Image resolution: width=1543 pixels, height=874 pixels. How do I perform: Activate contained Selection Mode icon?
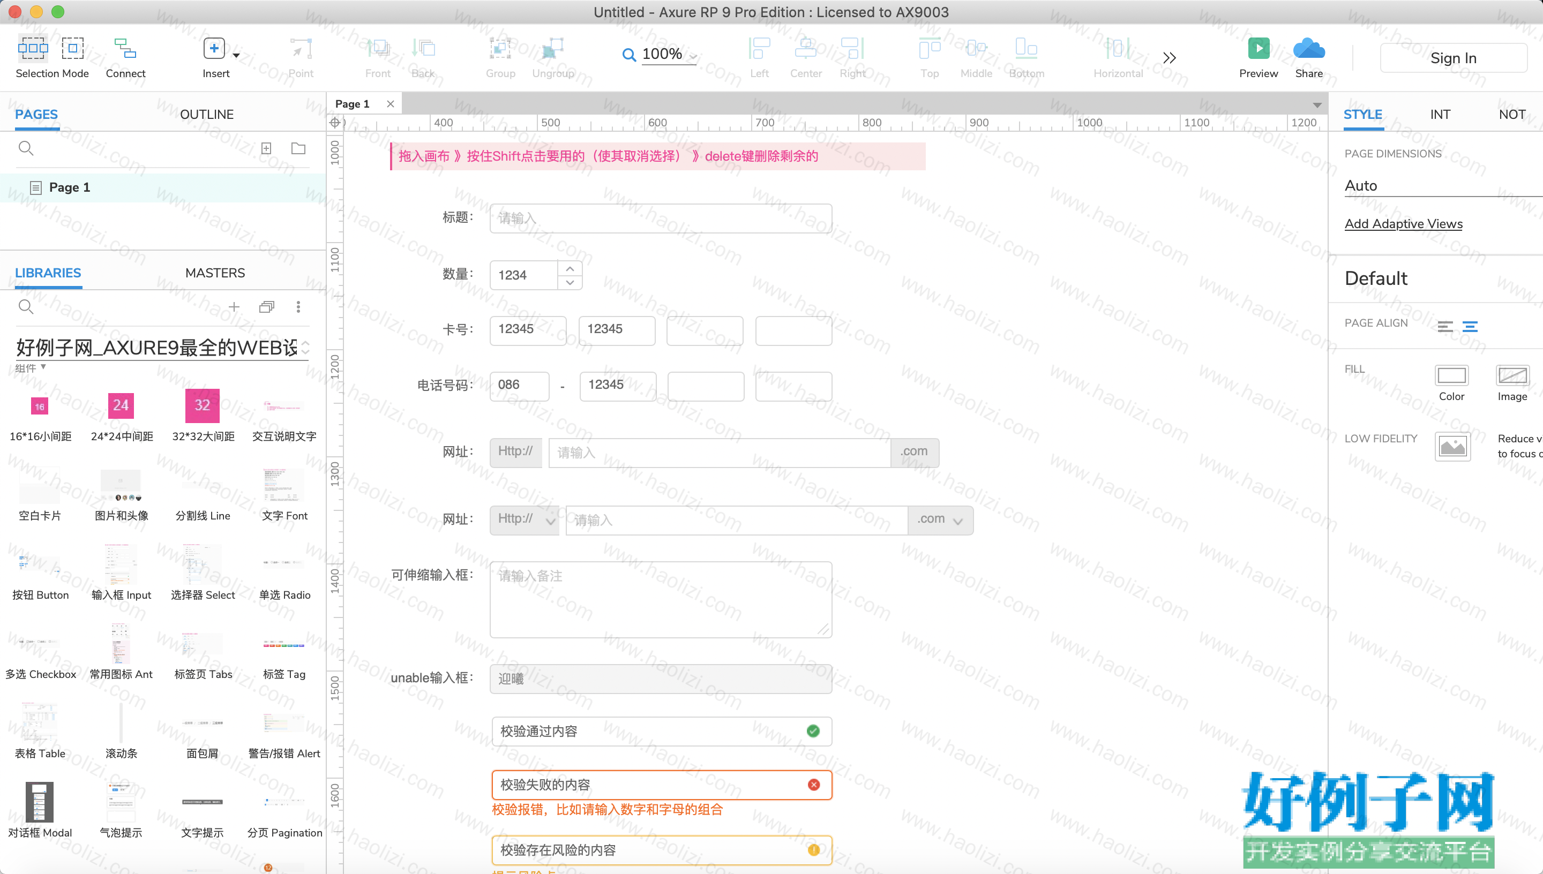[x=73, y=48]
